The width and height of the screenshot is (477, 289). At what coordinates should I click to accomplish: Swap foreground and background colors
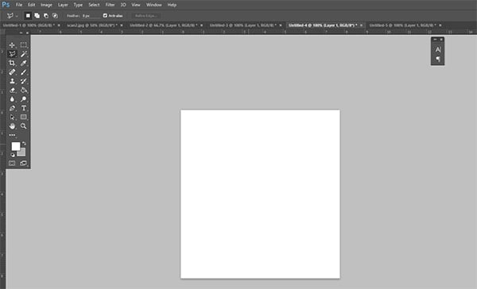(24, 143)
